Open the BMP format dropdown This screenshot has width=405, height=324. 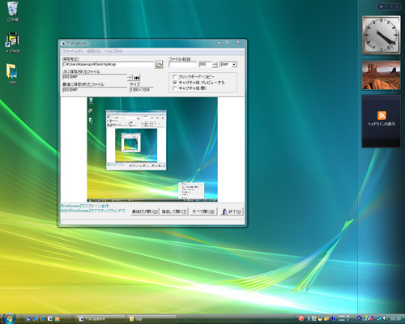coord(234,65)
